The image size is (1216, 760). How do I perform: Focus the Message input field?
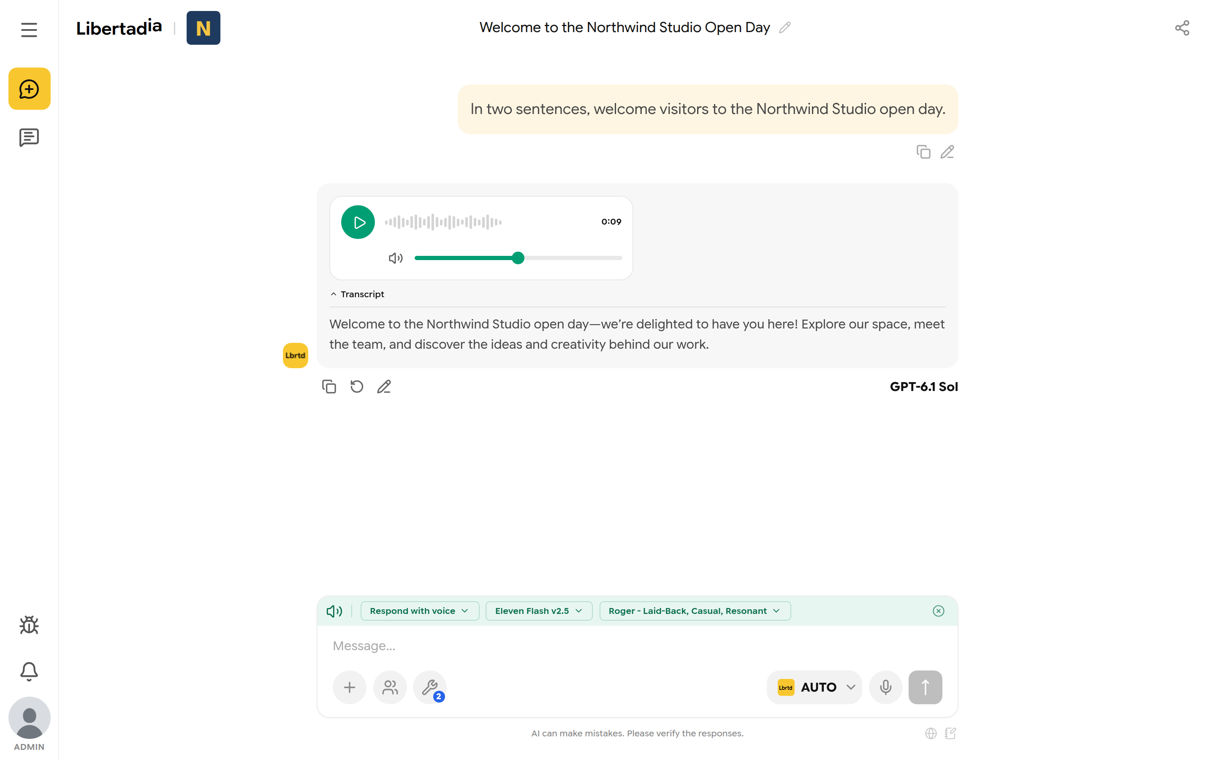[x=637, y=646]
